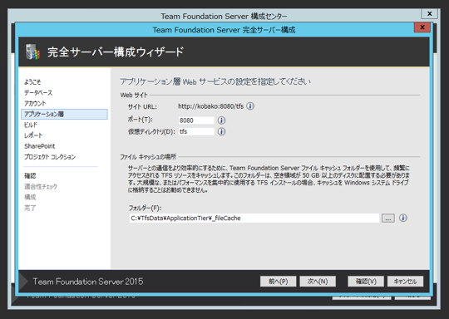Open the ビルド step

(x=31, y=125)
